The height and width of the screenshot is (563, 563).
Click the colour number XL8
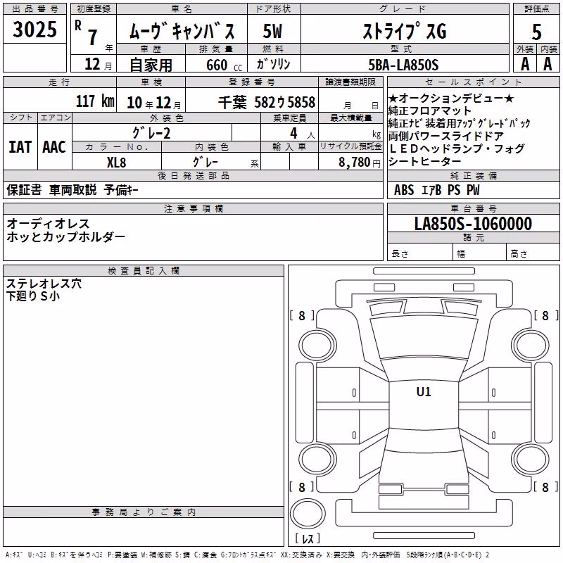[x=116, y=163]
